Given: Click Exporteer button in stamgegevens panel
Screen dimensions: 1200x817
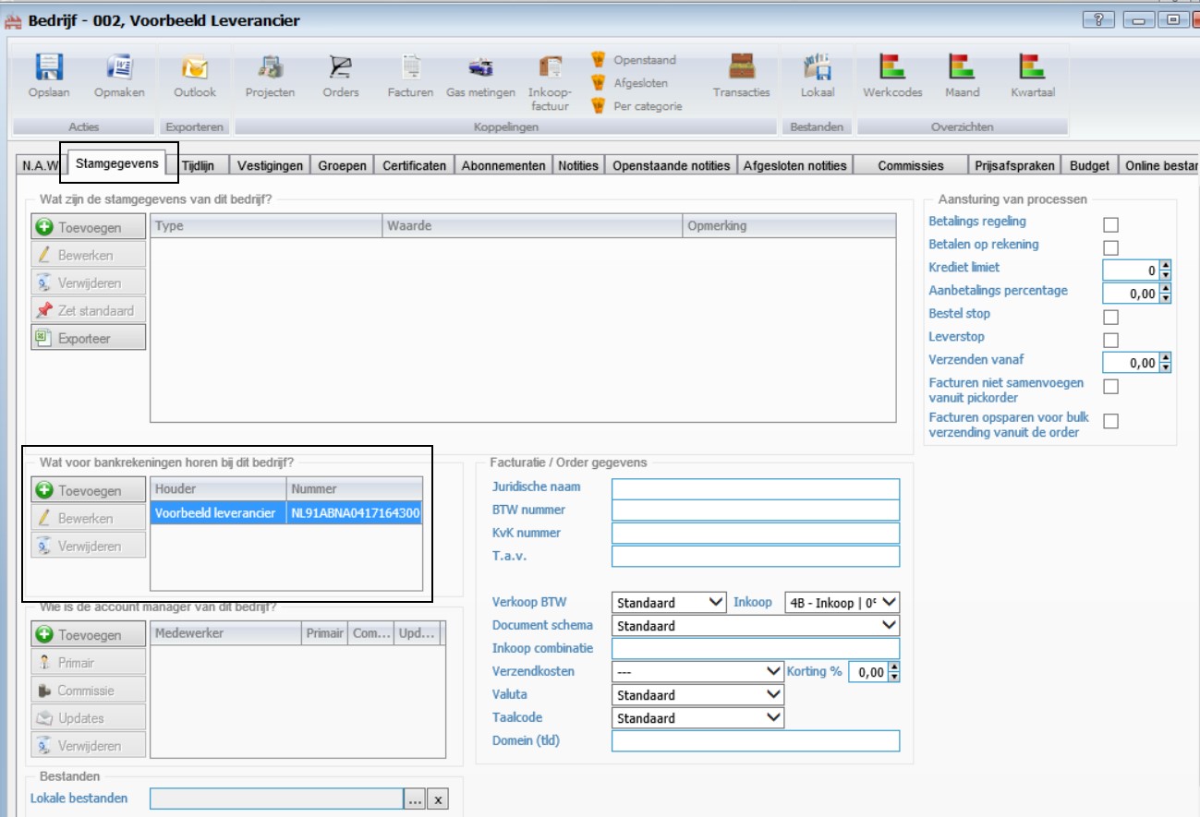Looking at the screenshot, I should (x=89, y=339).
